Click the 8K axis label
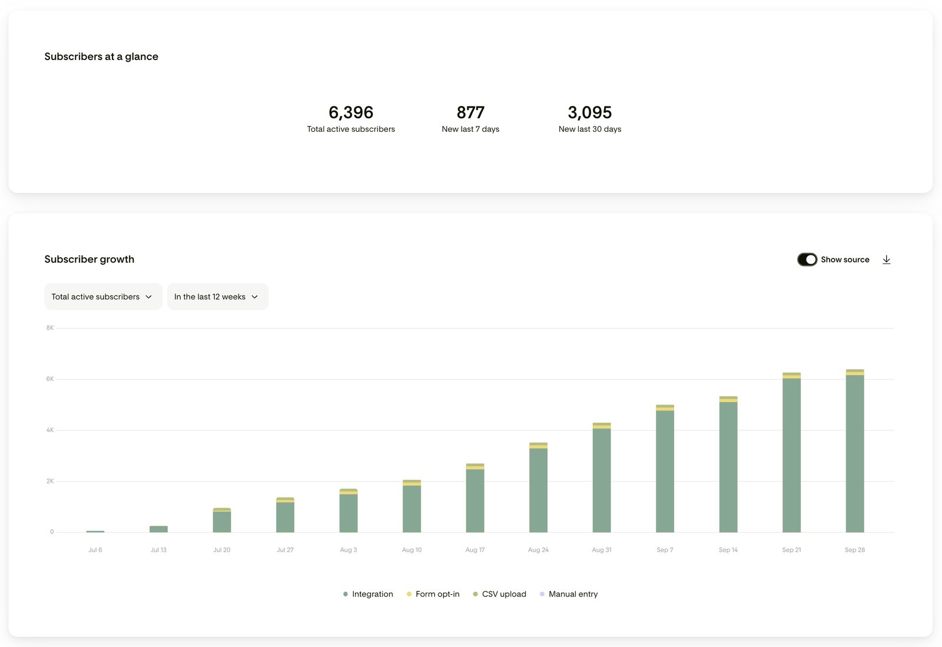Image resolution: width=942 pixels, height=647 pixels. [x=50, y=328]
